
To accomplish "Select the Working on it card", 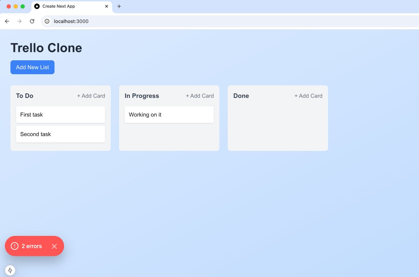I will [169, 115].
